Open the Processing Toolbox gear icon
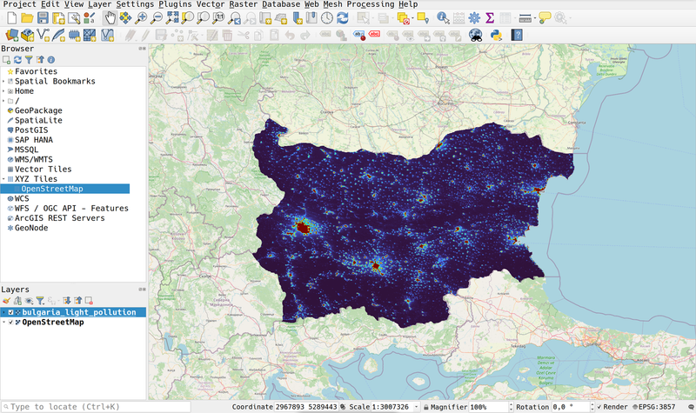Viewport: 696px width, 413px height. pyautogui.click(x=474, y=17)
